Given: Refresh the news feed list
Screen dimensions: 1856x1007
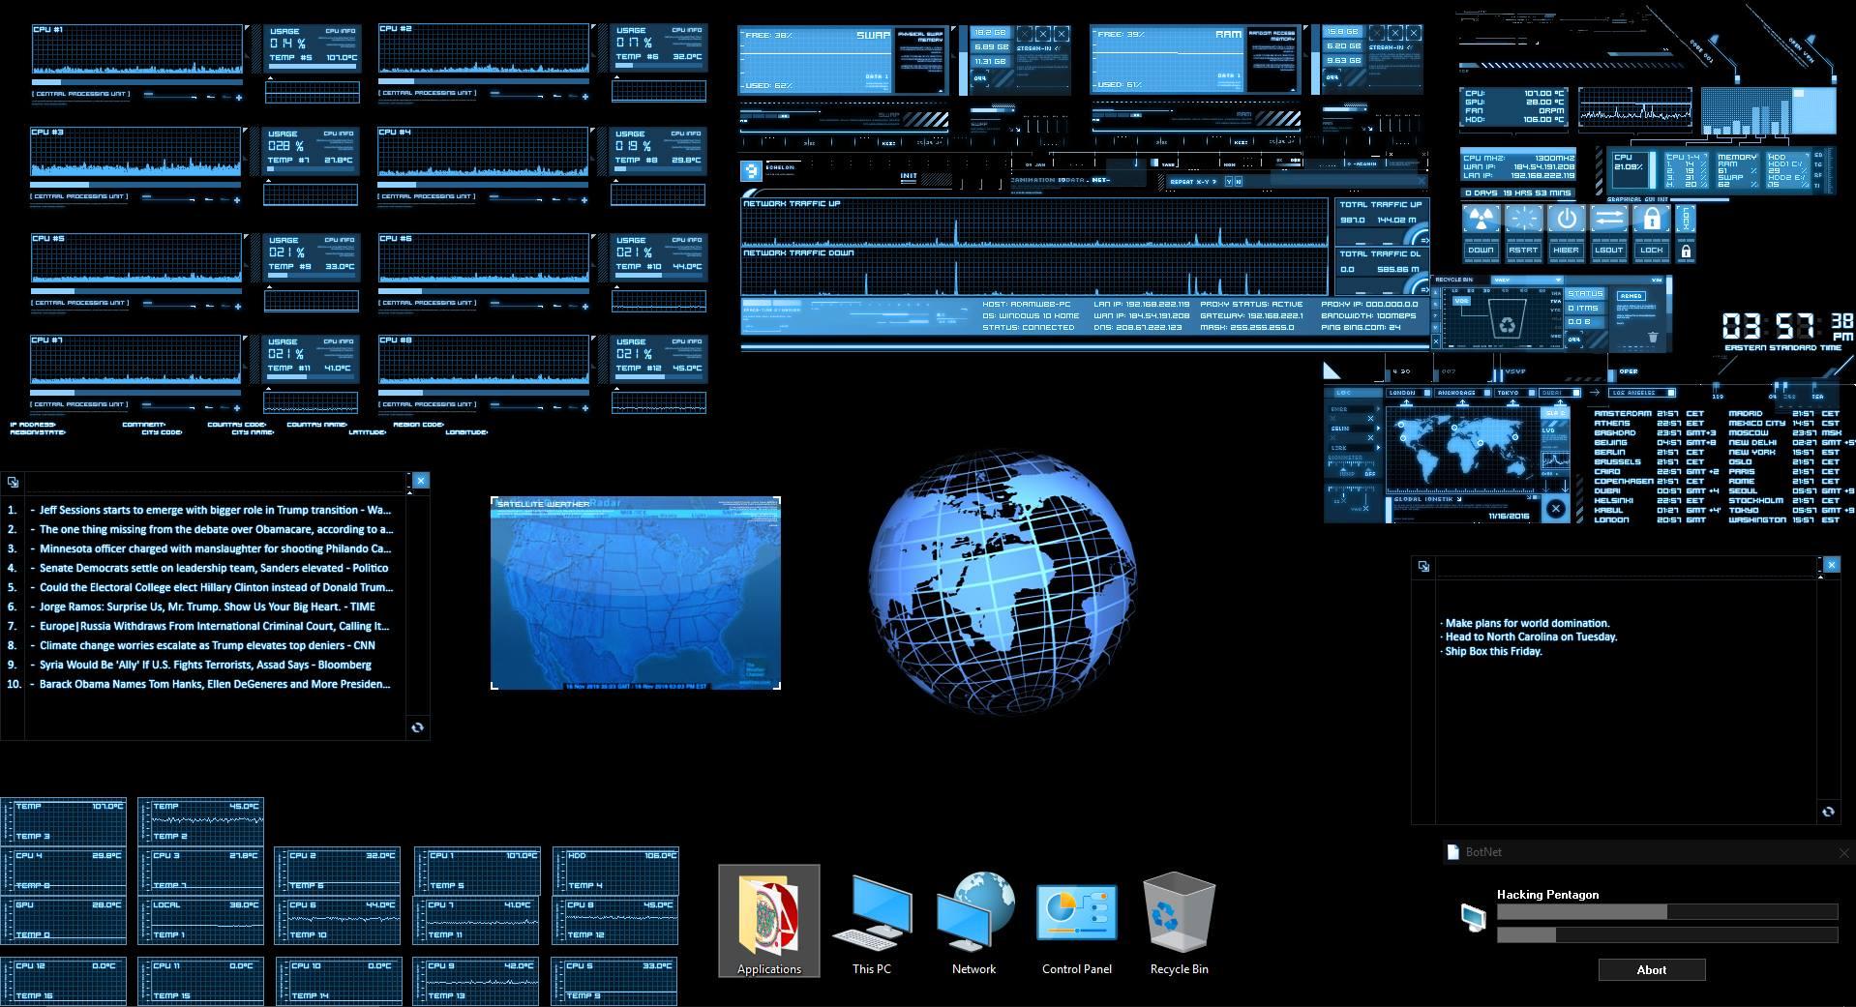Looking at the screenshot, I should pos(417,727).
